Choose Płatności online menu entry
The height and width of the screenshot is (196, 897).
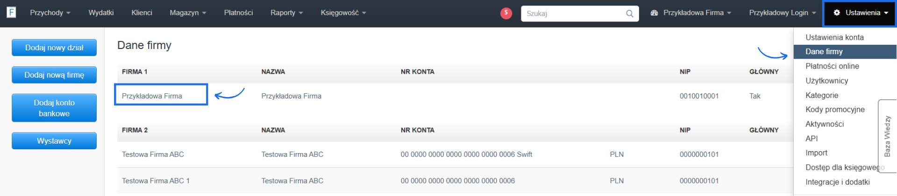click(x=832, y=66)
